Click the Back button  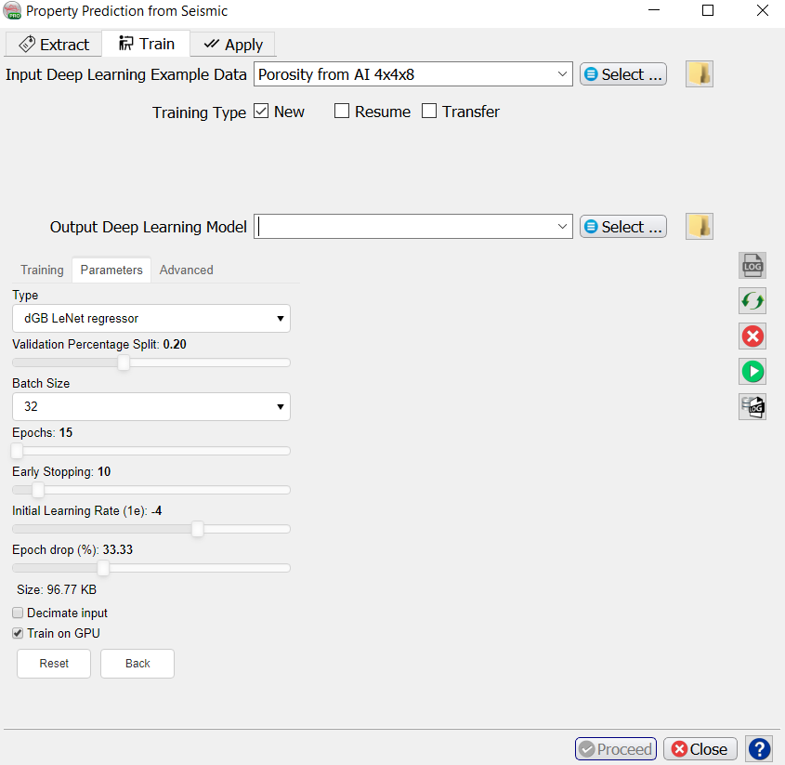click(137, 664)
